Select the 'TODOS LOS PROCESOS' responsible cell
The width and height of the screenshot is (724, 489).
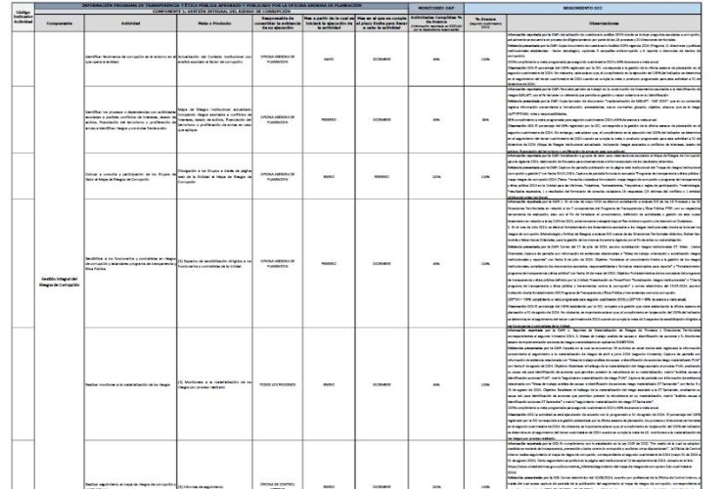[x=278, y=384]
